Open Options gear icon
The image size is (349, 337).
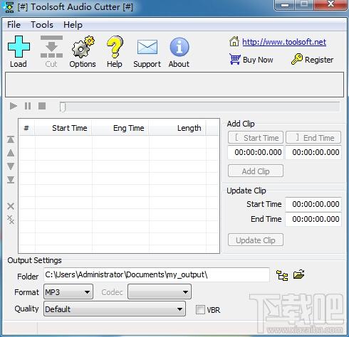point(83,47)
